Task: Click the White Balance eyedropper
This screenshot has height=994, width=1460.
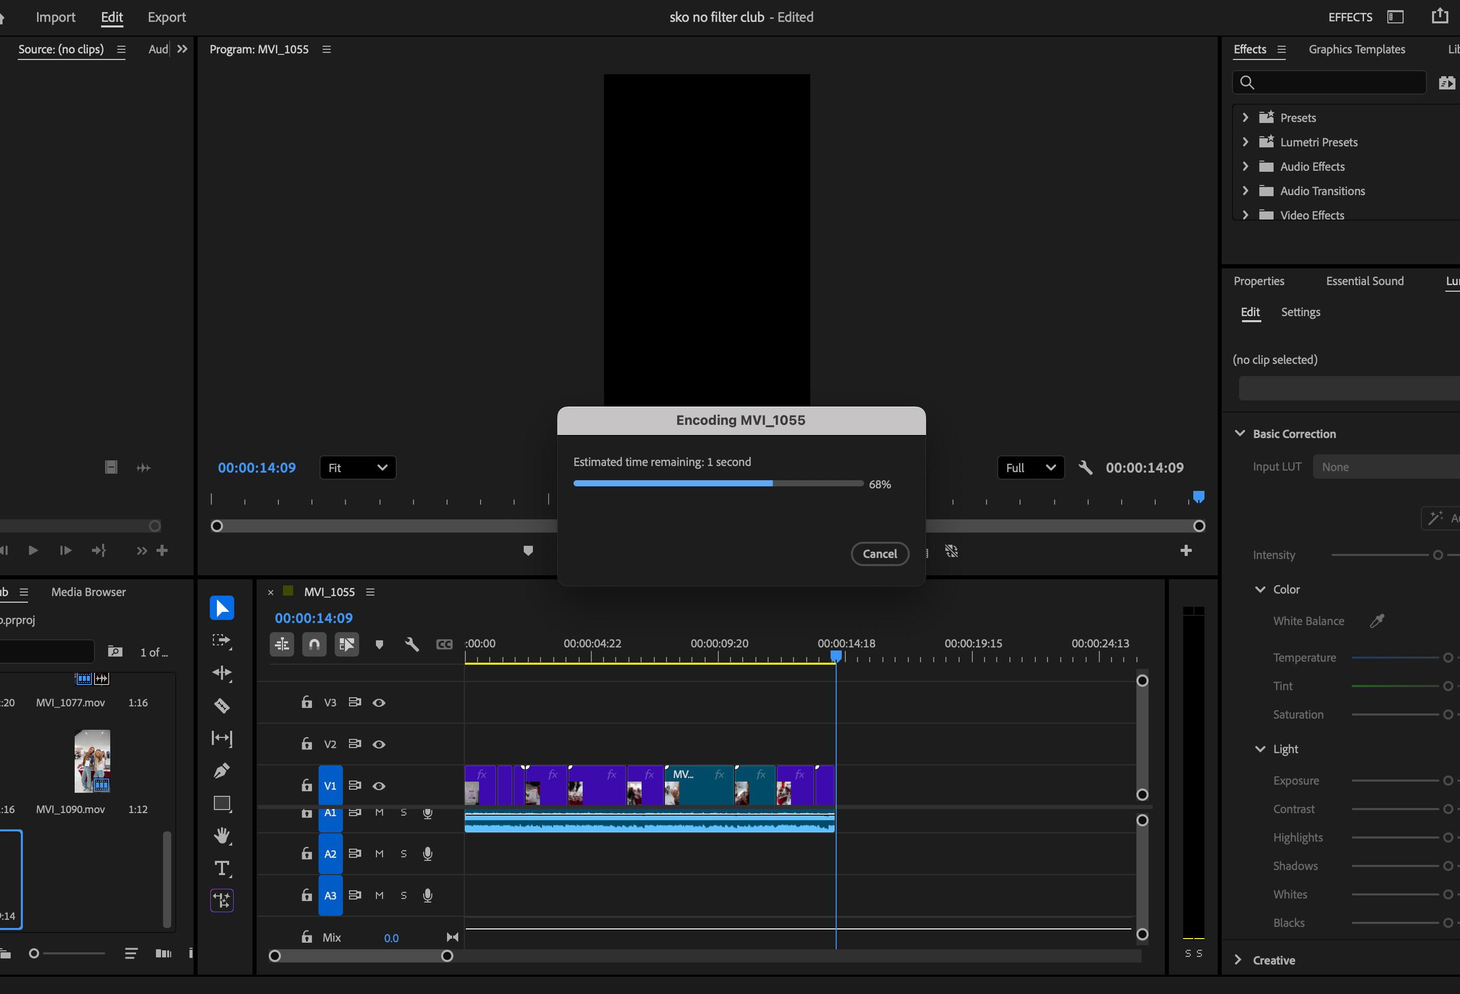Action: tap(1377, 622)
